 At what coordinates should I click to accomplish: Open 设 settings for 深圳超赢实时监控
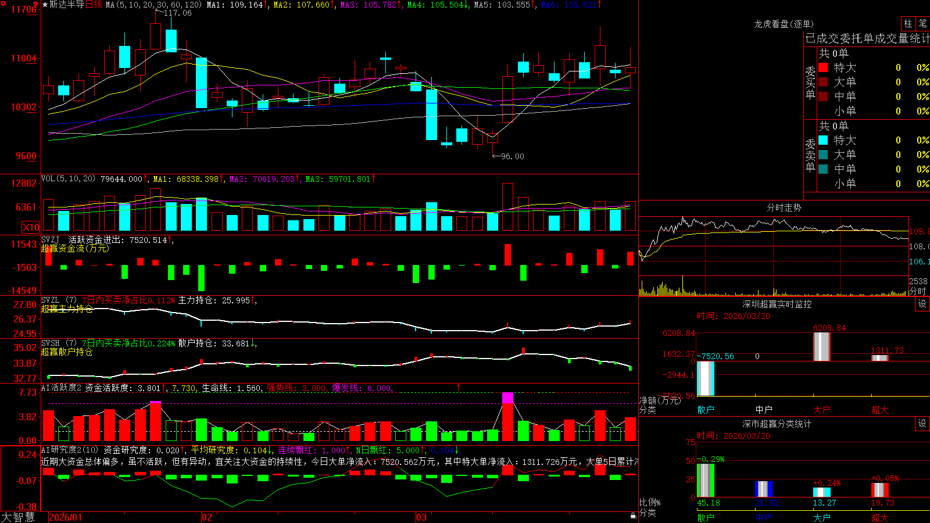tap(922, 304)
